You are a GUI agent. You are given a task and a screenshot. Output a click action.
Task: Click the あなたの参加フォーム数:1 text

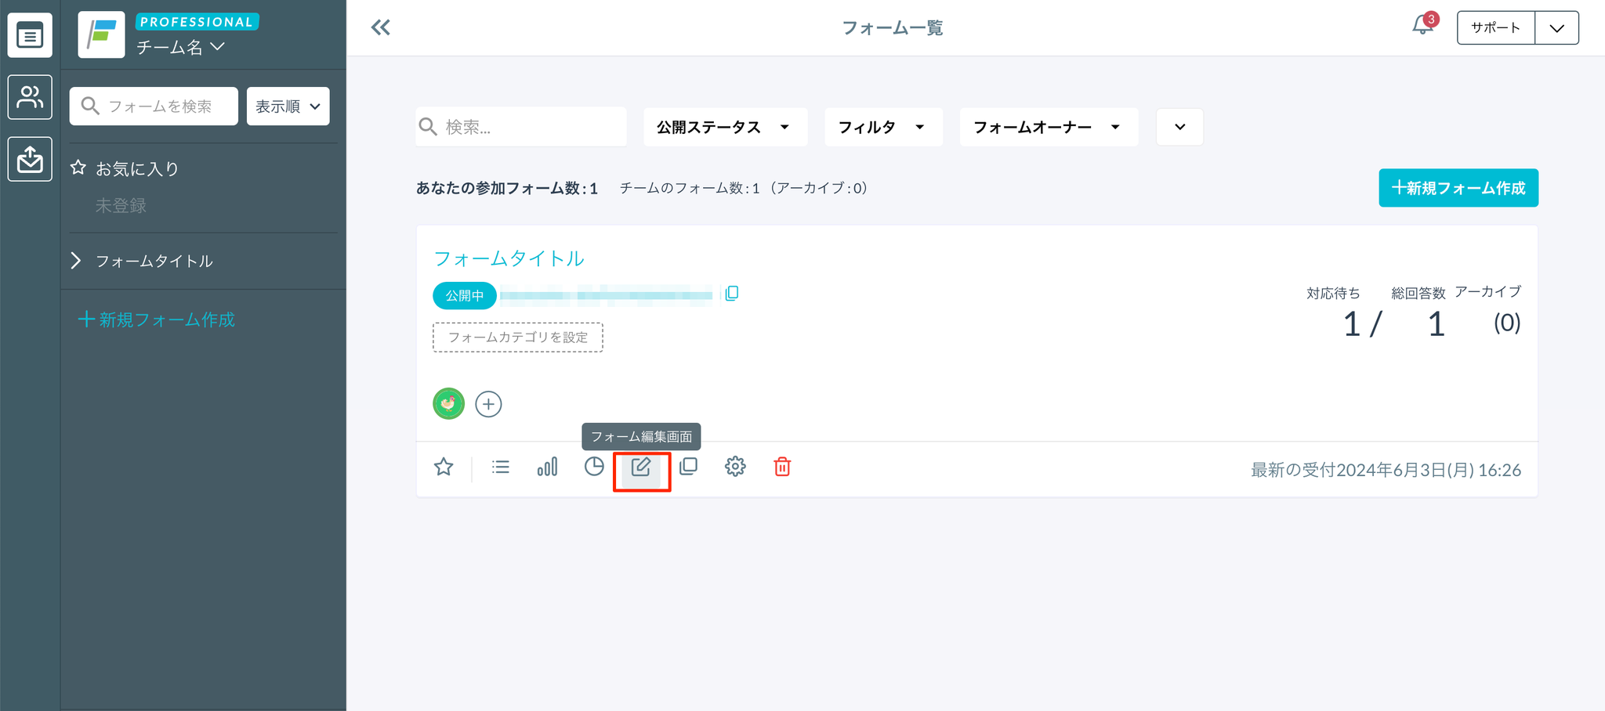[507, 188]
